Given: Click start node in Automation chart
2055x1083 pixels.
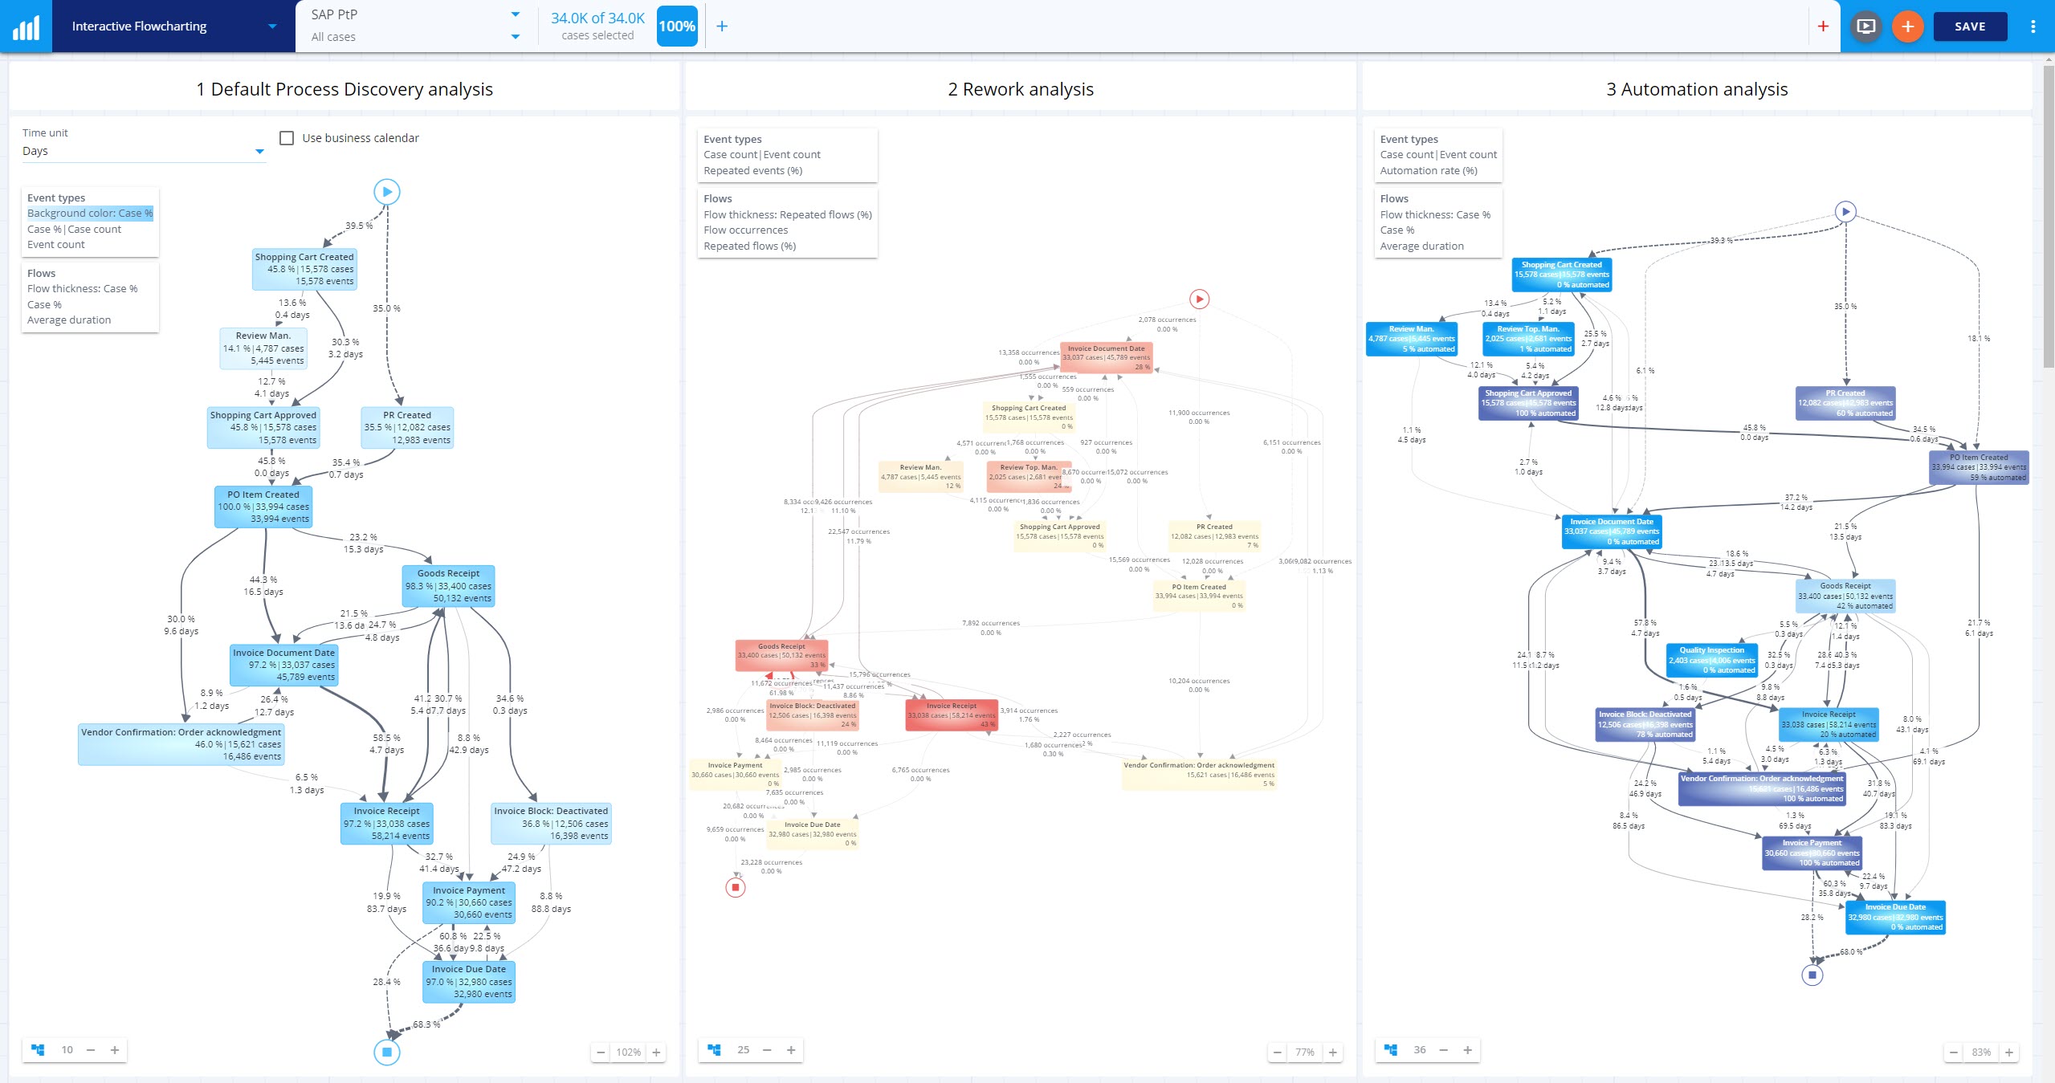Looking at the screenshot, I should tap(1845, 212).
